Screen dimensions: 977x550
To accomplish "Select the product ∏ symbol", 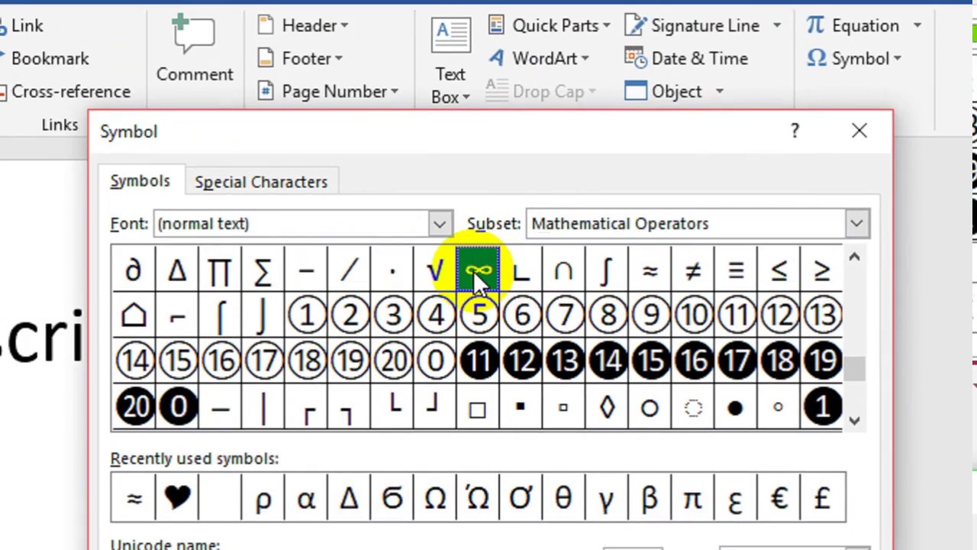I will point(220,270).
